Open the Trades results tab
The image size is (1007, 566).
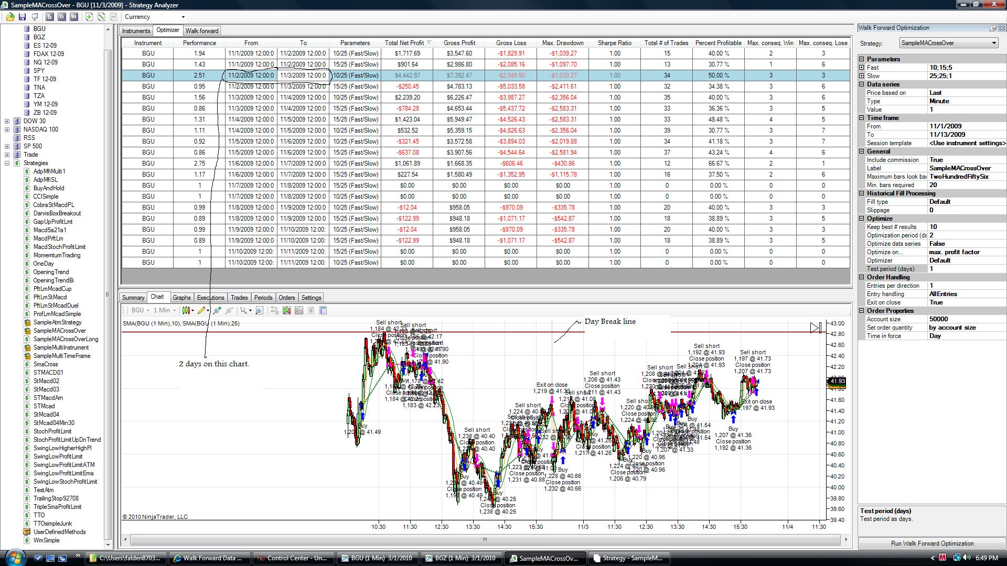coord(239,298)
